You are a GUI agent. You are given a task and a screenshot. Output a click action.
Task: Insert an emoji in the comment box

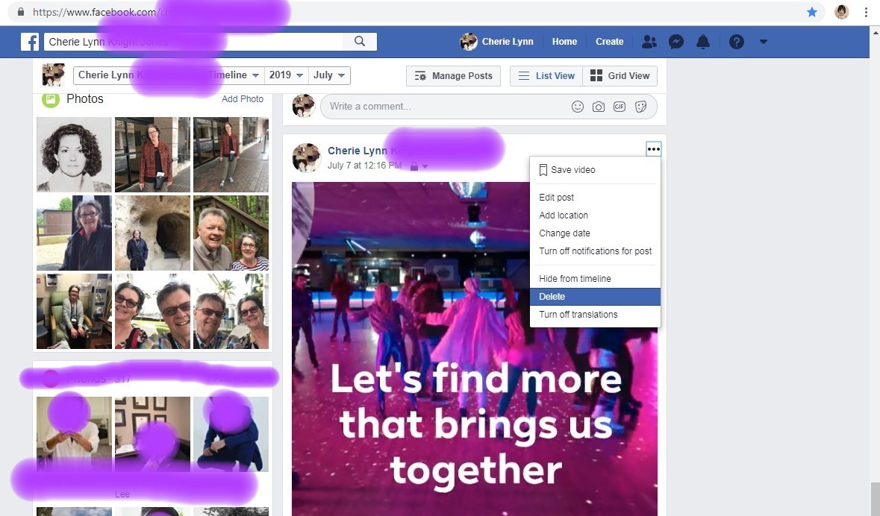coord(578,107)
